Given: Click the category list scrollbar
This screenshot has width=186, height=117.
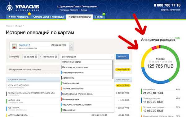Looking at the screenshot, I should point(113,69).
